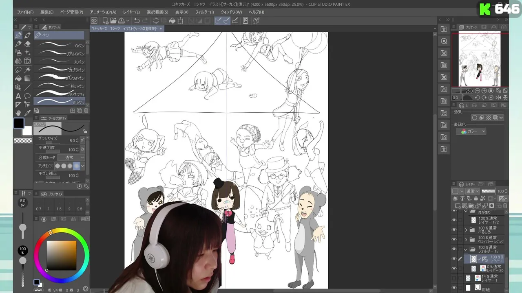Create a new raster layer
Screen dimensions: 522x293
coord(458,206)
